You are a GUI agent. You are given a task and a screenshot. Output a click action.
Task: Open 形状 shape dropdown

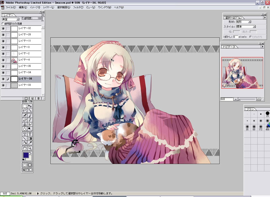click(243, 22)
